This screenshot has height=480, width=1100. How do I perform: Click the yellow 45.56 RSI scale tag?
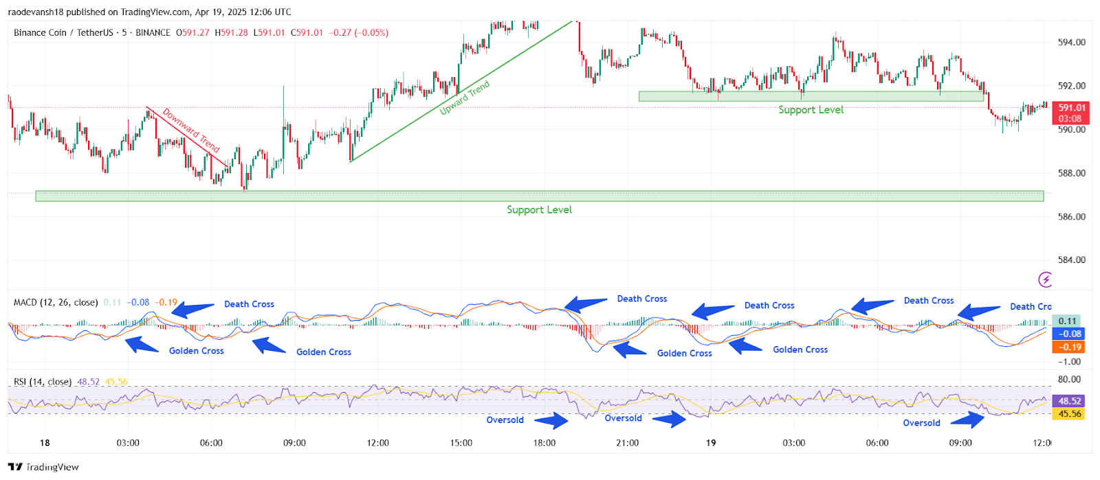[x=1070, y=414]
